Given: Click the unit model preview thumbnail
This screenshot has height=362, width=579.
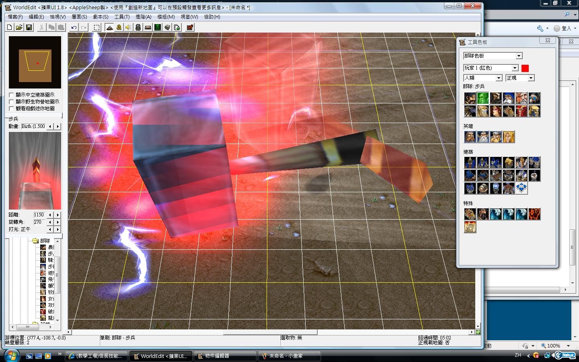Looking at the screenshot, I should point(35,171).
